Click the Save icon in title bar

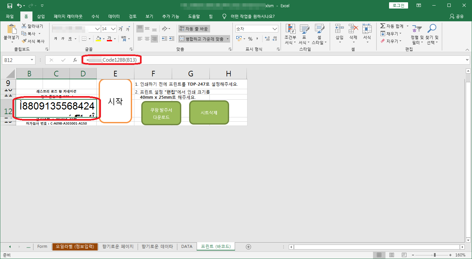(10, 6)
